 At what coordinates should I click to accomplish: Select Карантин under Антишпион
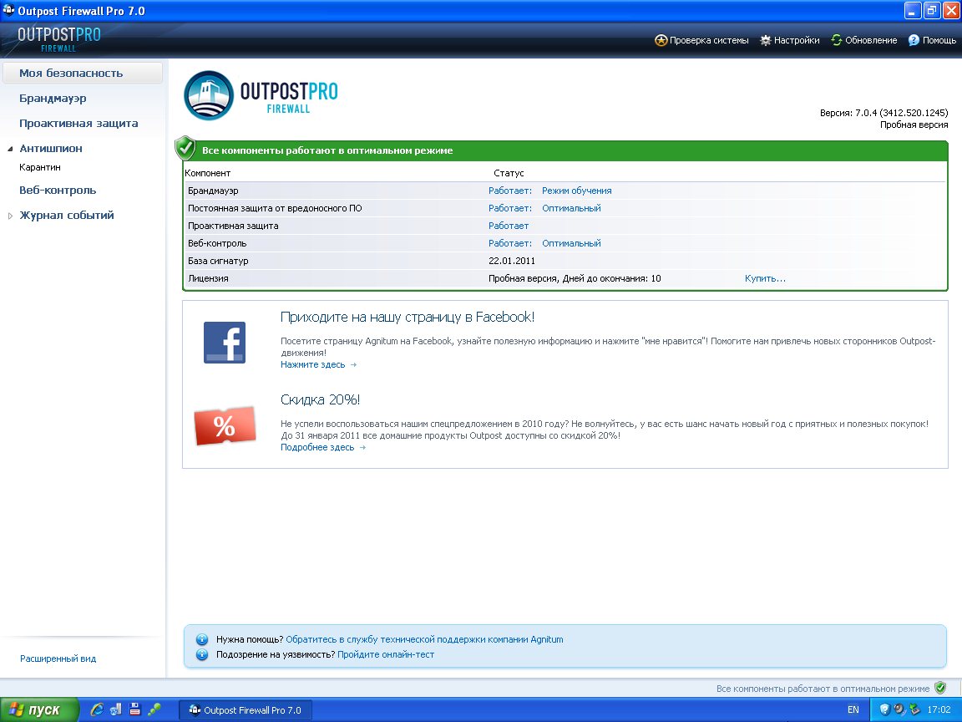pyautogui.click(x=40, y=168)
